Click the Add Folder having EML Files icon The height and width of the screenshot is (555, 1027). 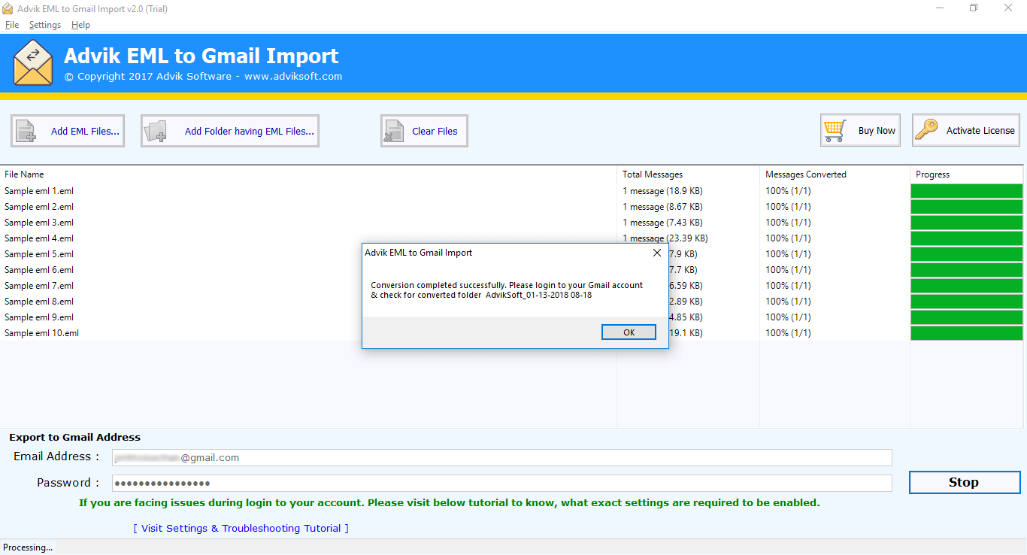pyautogui.click(x=156, y=131)
